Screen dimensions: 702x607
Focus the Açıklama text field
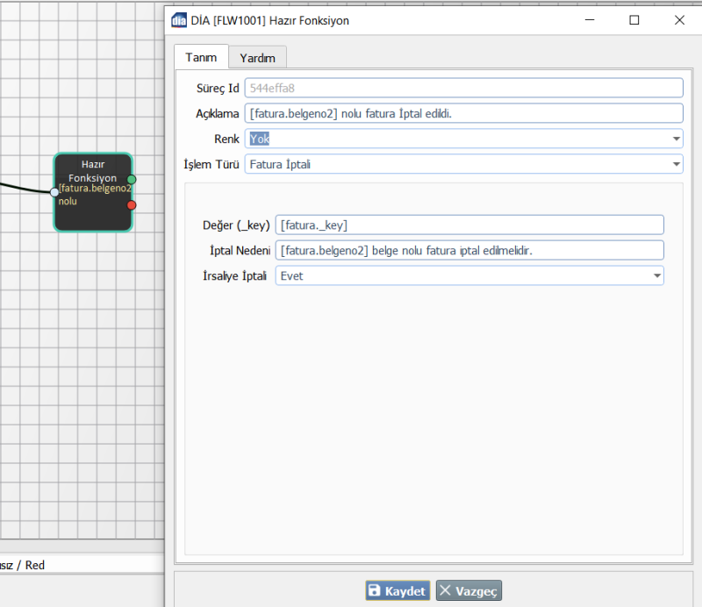[x=463, y=113]
